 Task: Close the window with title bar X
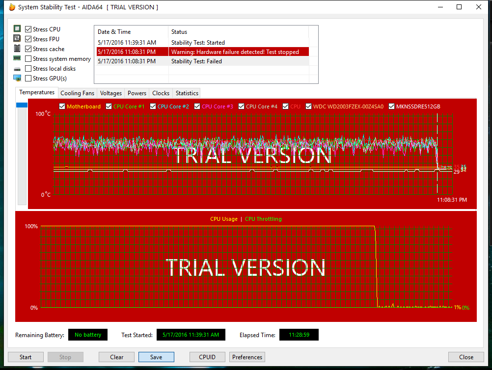[479, 7]
